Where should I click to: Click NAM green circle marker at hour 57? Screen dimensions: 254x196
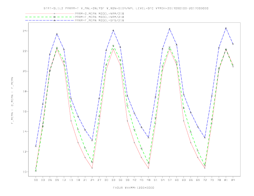(x=170, y=47)
